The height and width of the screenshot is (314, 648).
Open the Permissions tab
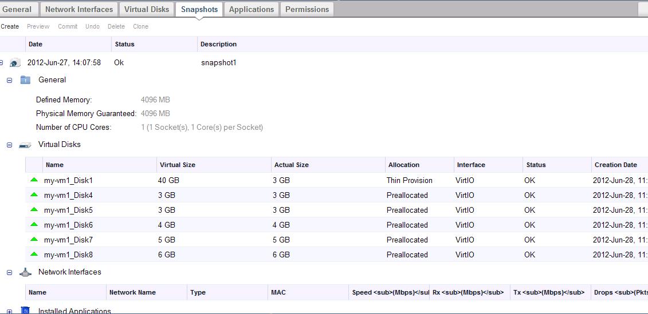[x=307, y=9]
